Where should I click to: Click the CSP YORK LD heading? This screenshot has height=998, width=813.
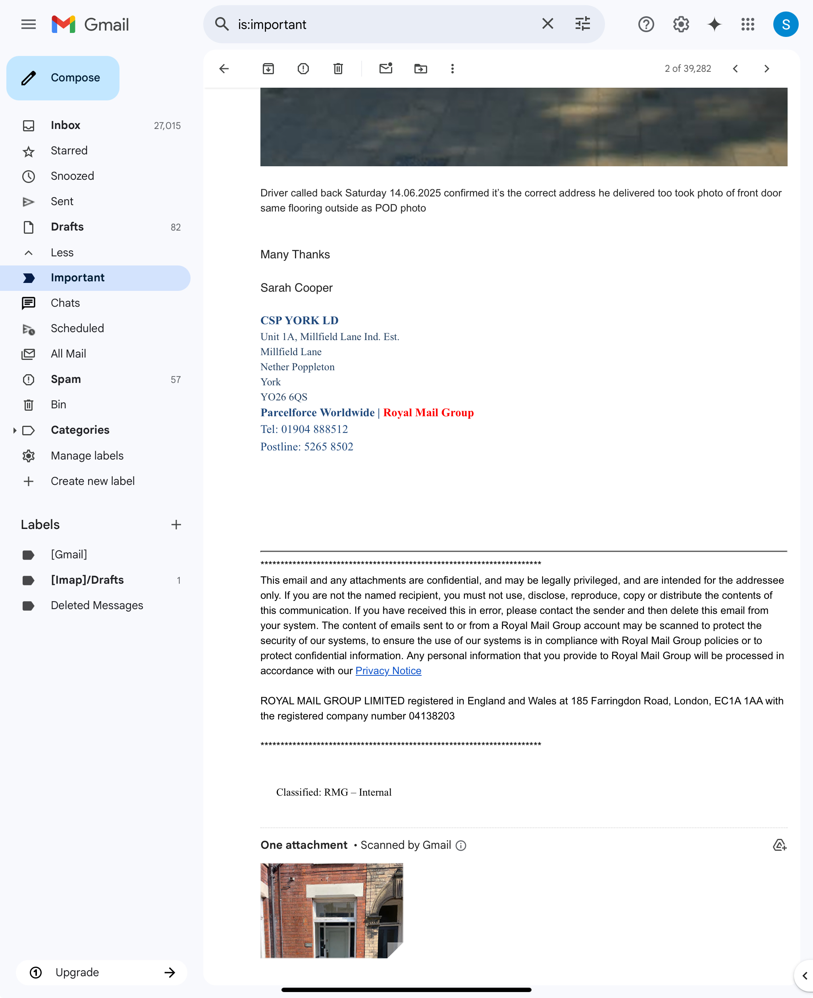[299, 321]
